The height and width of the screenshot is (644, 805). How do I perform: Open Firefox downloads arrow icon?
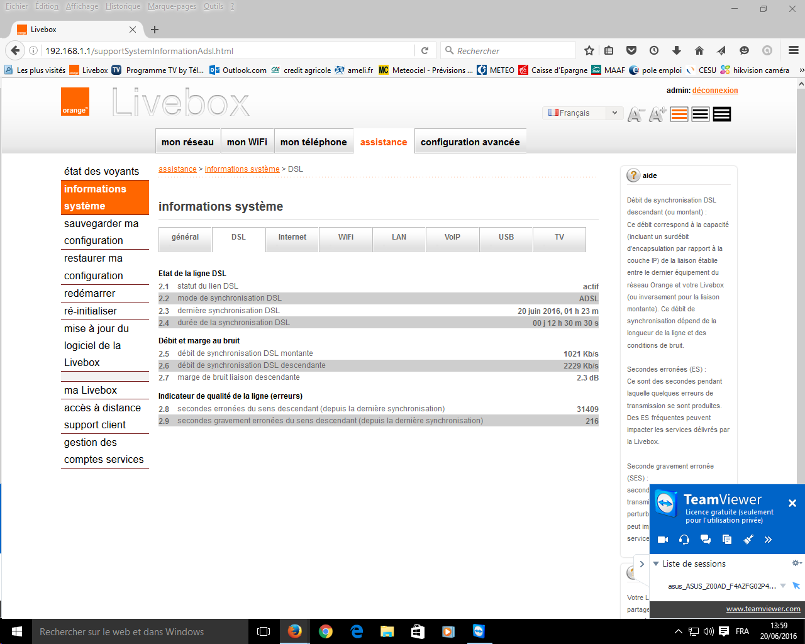pos(677,50)
